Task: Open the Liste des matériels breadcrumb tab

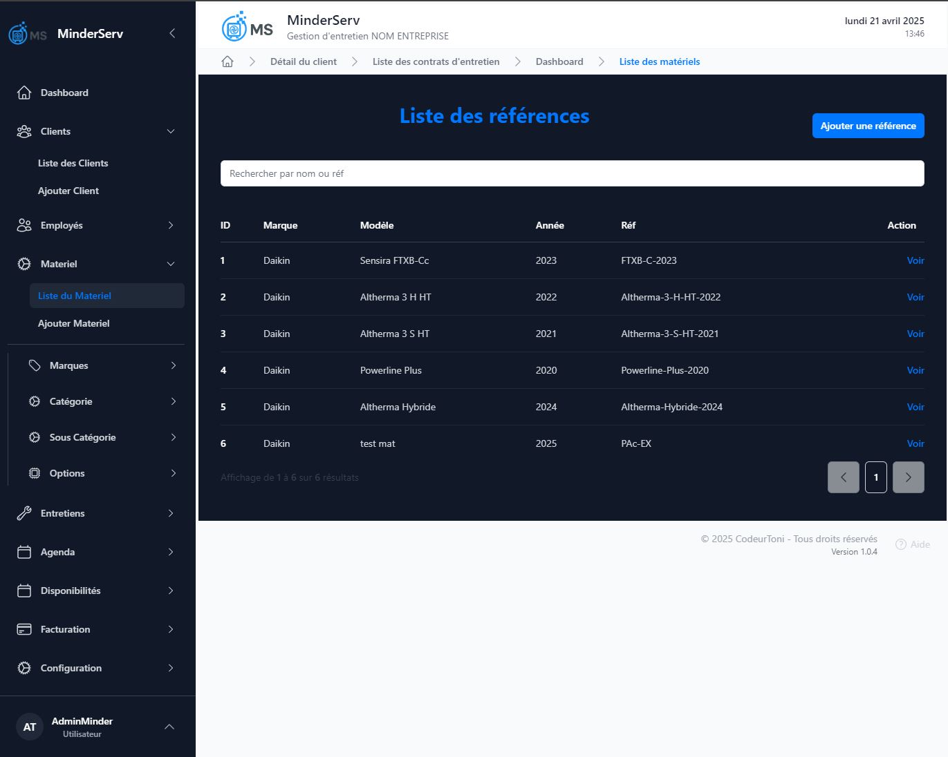Action: pos(659,61)
